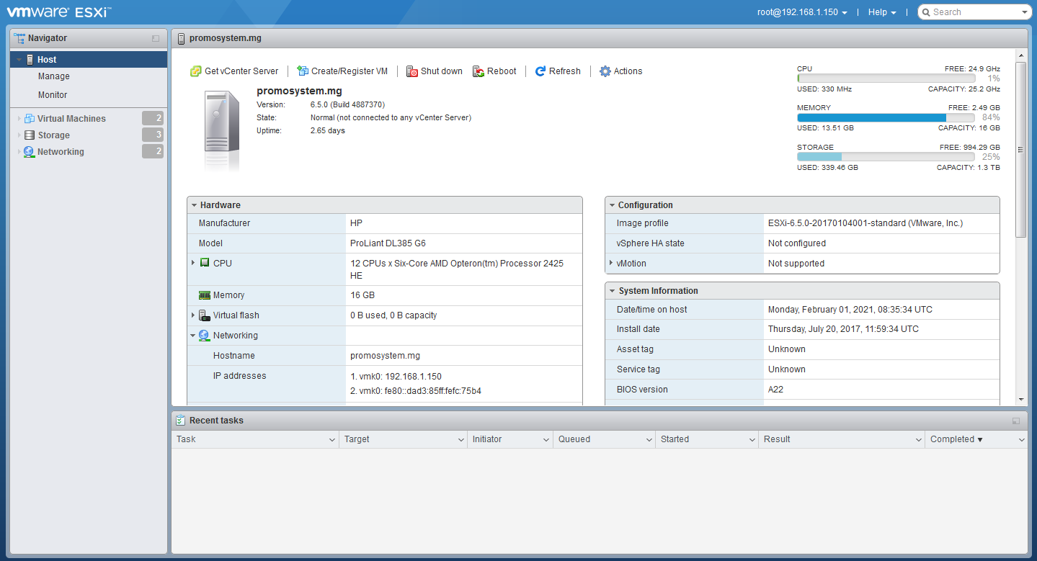Open the root@192.168.1.150 user menu
1037x561 pixels.
(802, 12)
